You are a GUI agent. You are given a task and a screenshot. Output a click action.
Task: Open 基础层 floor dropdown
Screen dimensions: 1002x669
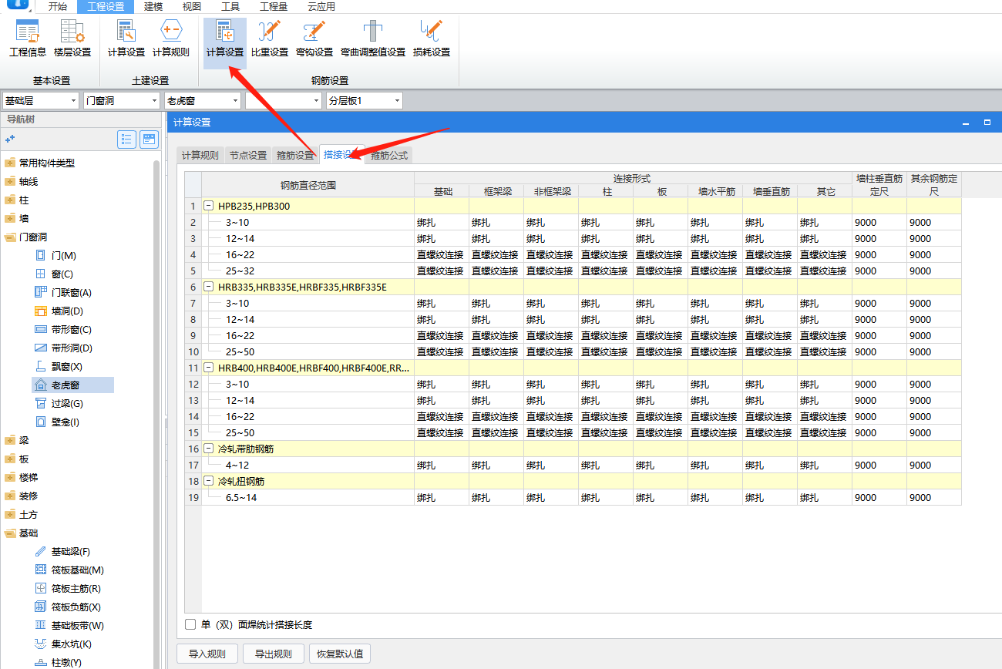[41, 100]
